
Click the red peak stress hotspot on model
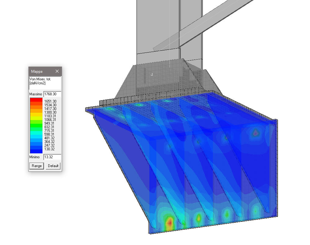pyautogui.click(x=170, y=223)
